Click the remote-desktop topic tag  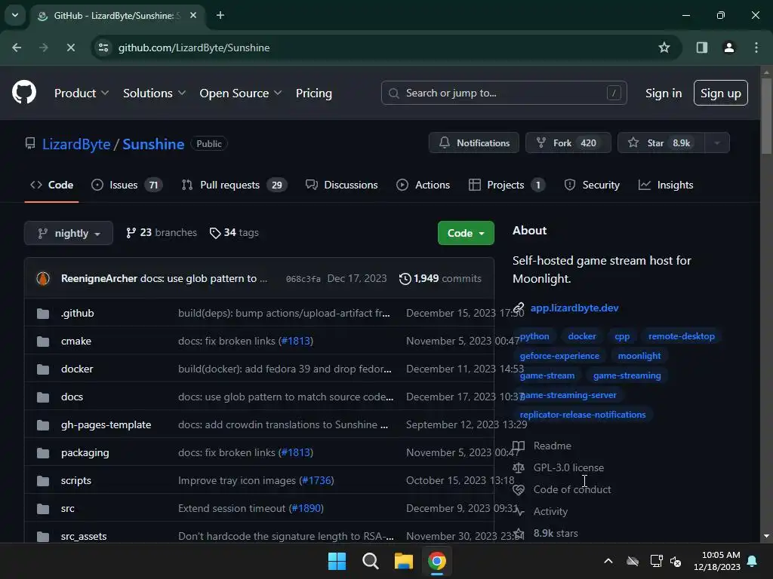pyautogui.click(x=682, y=336)
